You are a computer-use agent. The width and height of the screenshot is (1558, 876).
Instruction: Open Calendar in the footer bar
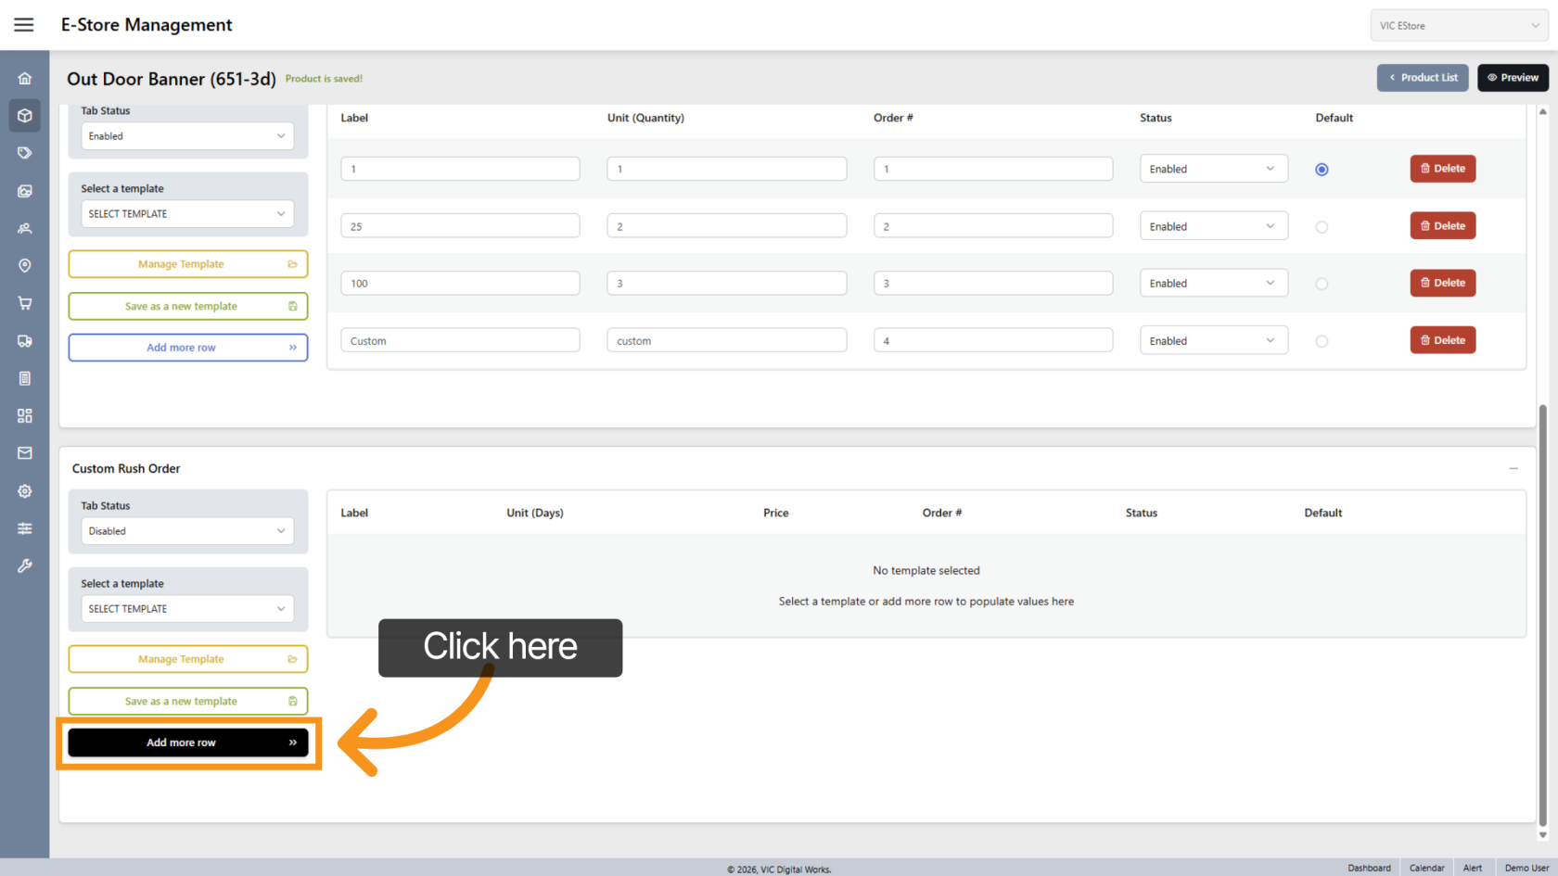(1426, 868)
